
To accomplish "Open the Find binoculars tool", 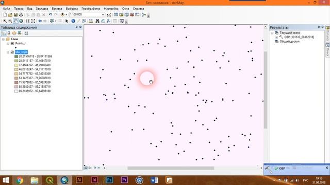I will [x=97, y=21].
